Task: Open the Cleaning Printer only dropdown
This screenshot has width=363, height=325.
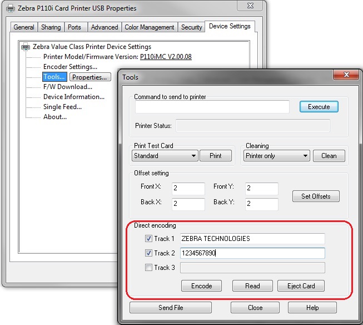Action: click(x=276, y=156)
